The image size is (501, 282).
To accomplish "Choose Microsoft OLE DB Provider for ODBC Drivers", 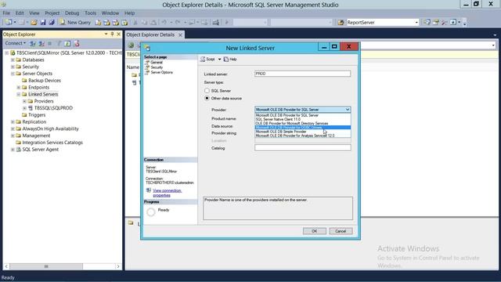I will [303, 127].
